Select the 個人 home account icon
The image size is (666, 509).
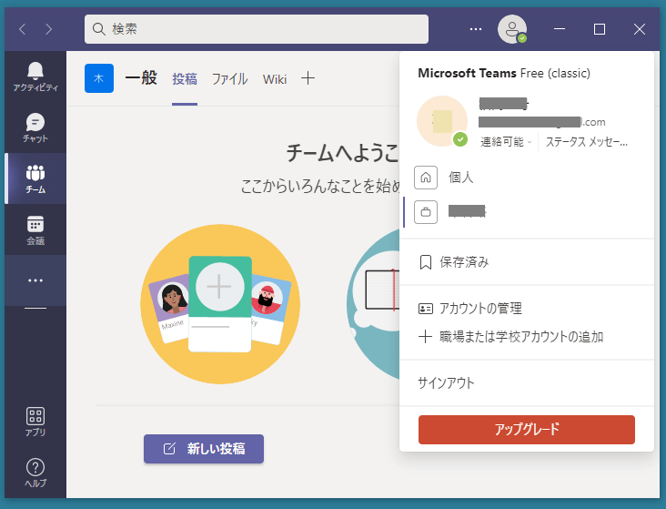coord(426,178)
